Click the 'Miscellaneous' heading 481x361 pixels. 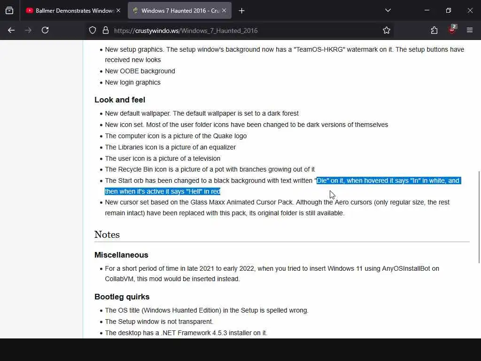point(121,255)
